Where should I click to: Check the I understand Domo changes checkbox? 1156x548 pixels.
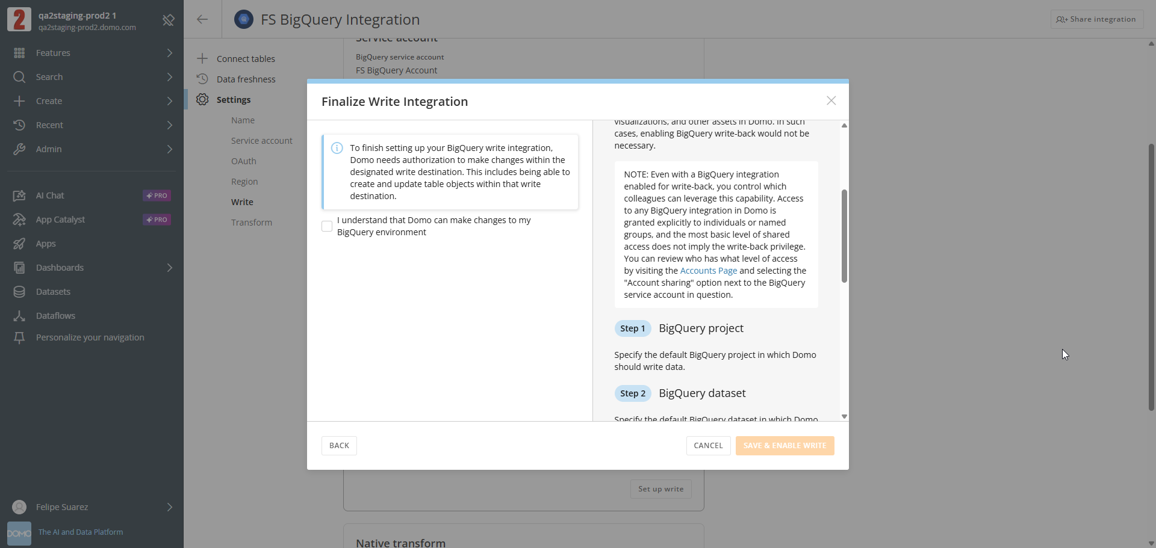(x=327, y=226)
